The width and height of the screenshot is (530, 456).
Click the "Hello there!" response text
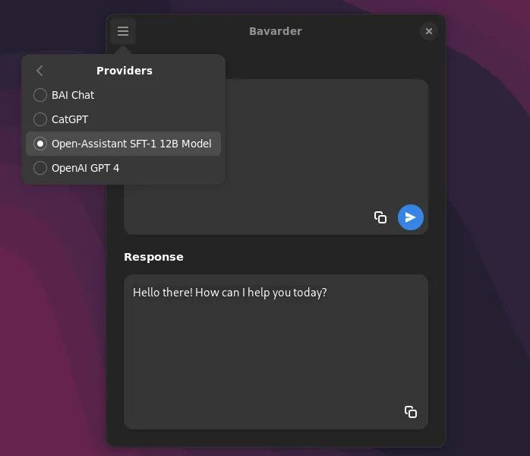click(x=229, y=292)
